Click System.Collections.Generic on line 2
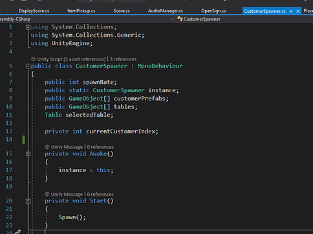Screen dimensions: 313x234 click(x=96, y=35)
